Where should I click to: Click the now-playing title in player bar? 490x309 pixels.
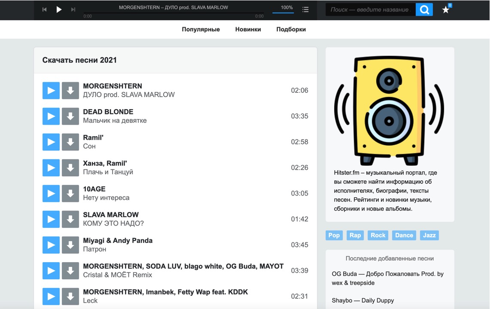pyautogui.click(x=173, y=7)
